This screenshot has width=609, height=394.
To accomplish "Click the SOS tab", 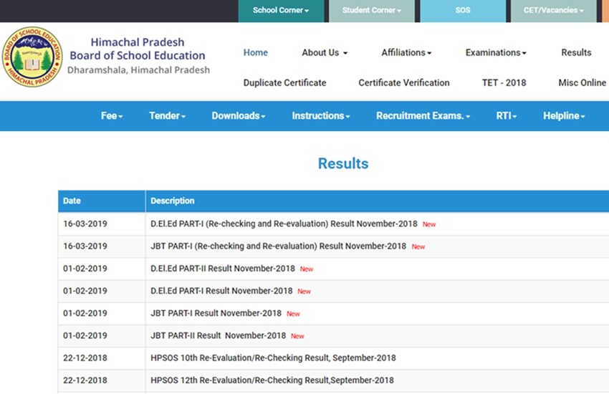I will click(x=463, y=11).
